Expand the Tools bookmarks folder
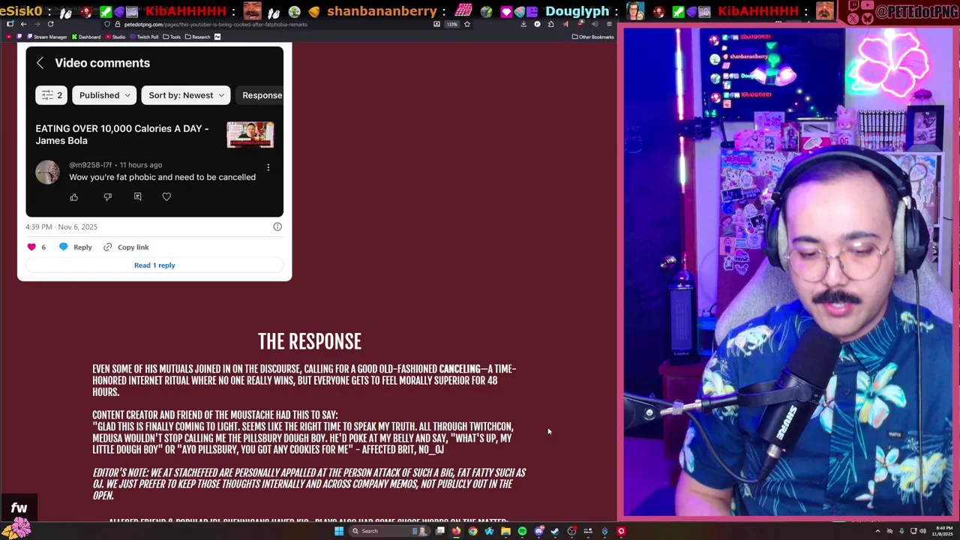The image size is (960, 540). point(172,37)
